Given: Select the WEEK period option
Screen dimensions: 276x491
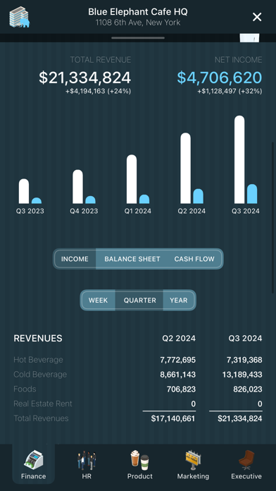Looking at the screenshot, I should coord(98,301).
